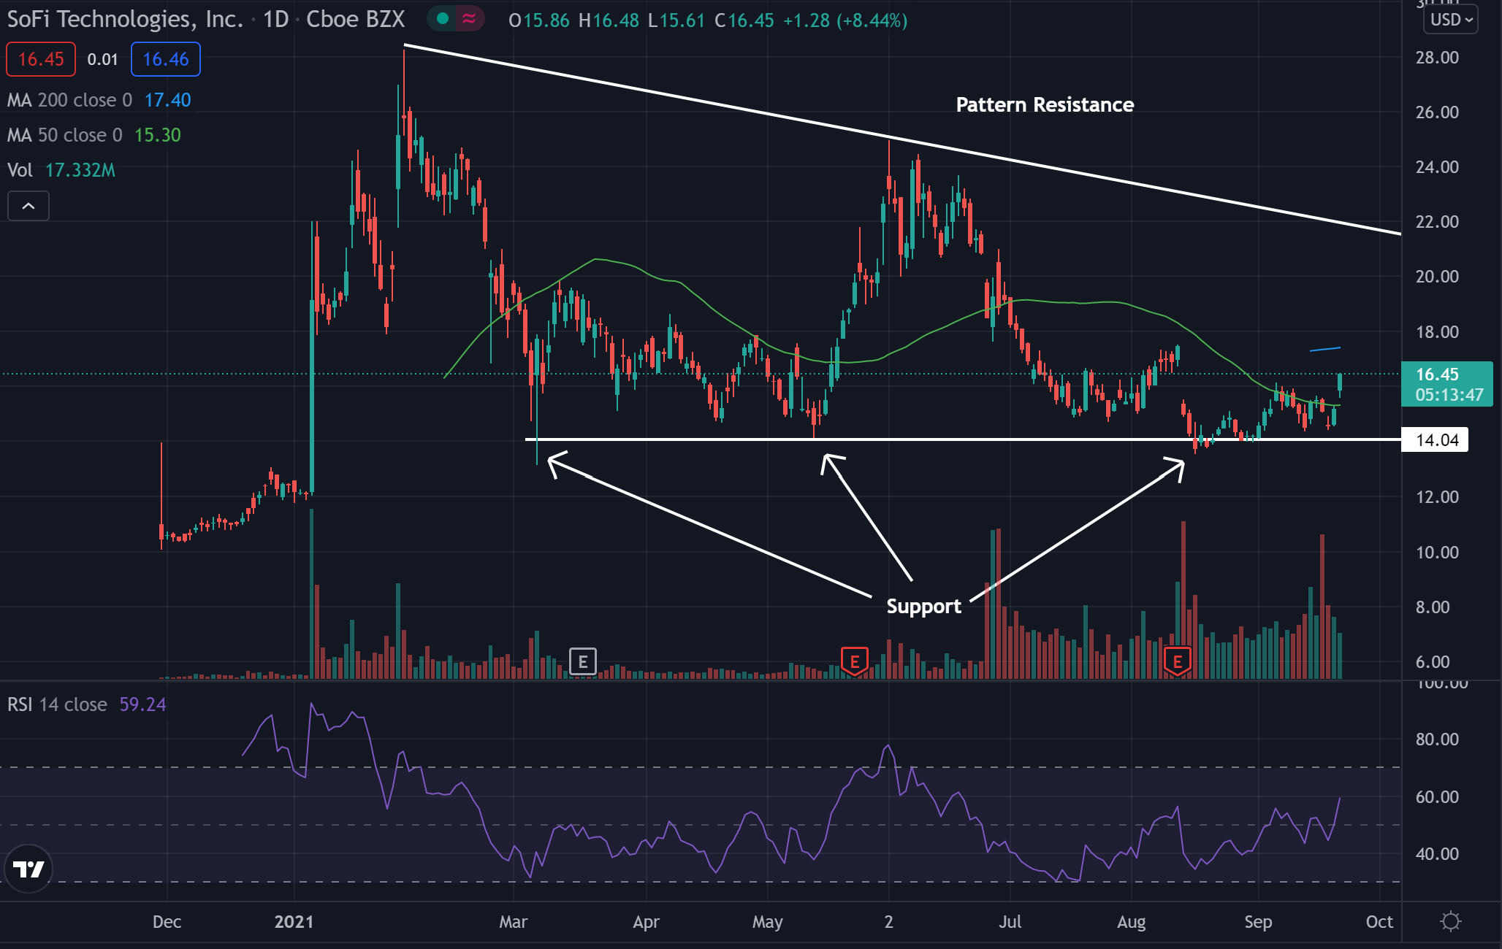Click the volume value 17.332M
Screen dimensions: 1502x949
[x=80, y=170]
